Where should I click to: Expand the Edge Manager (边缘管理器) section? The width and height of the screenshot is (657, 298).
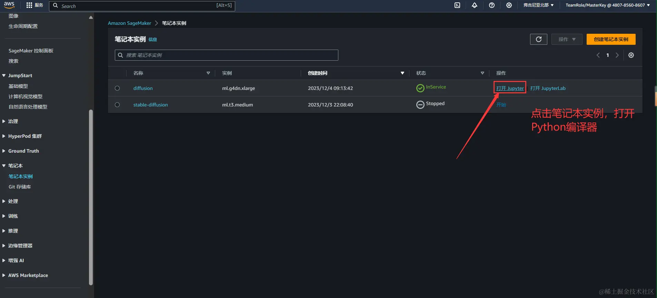click(x=4, y=246)
